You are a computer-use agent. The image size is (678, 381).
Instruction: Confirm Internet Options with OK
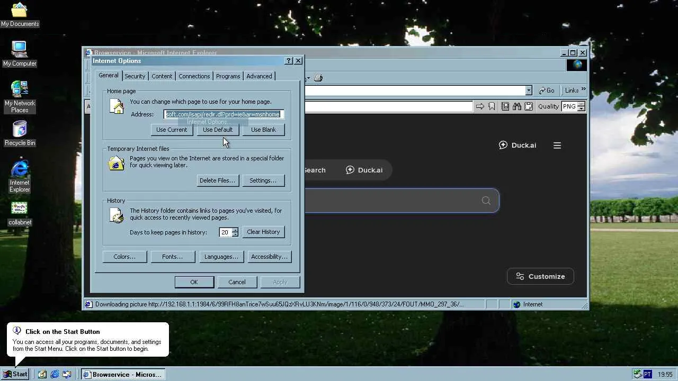pos(194,282)
